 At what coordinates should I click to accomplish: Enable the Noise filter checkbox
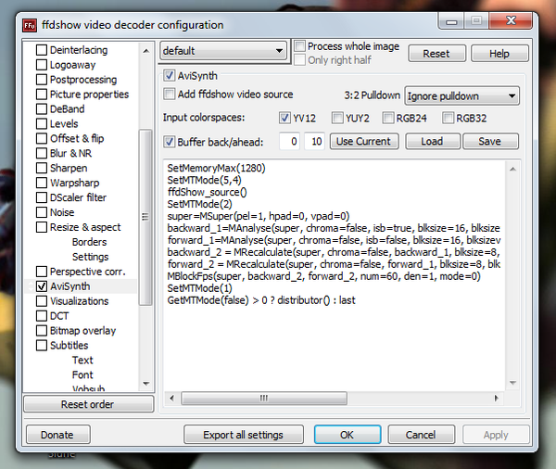[x=42, y=212]
